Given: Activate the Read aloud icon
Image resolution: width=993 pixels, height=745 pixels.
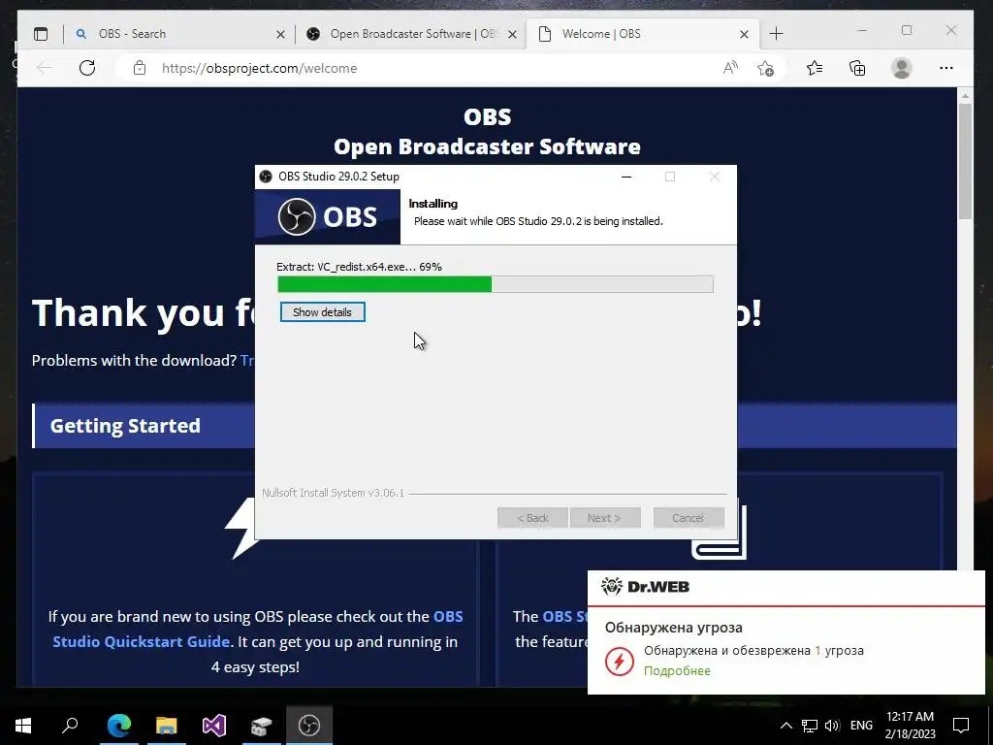Looking at the screenshot, I should click(730, 68).
